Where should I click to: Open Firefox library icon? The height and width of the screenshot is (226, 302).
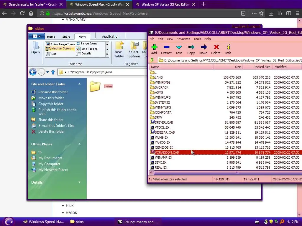pos(280,13)
